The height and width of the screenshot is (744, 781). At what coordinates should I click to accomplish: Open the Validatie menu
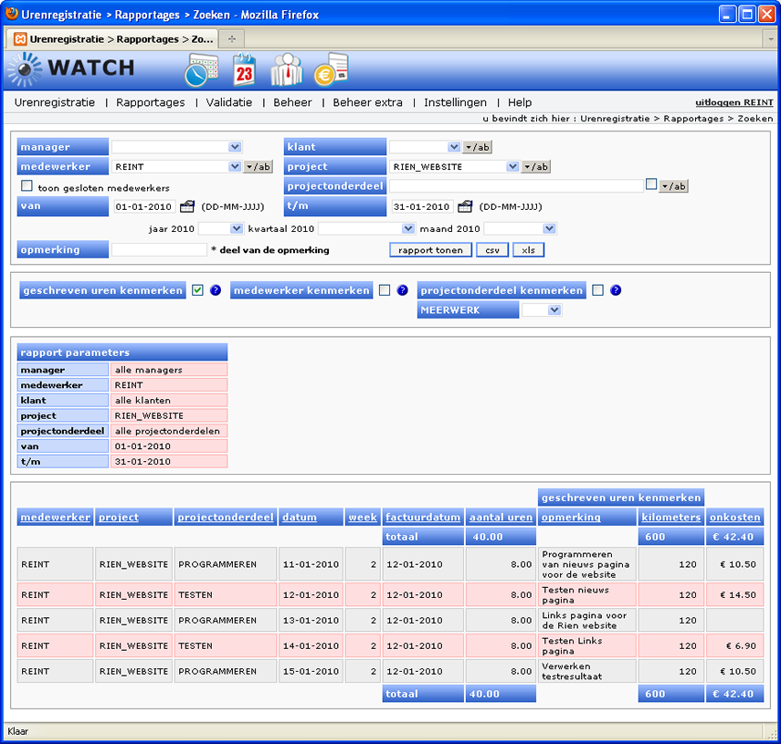pos(229,102)
